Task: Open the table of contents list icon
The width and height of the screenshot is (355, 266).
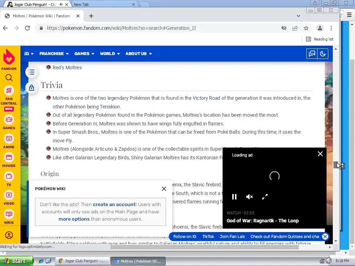Action: 32,72
